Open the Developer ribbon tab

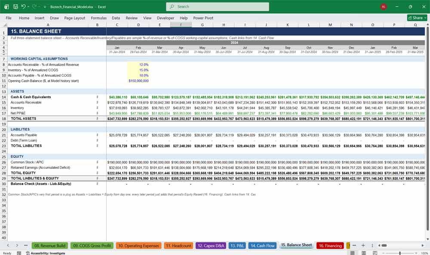pyautogui.click(x=166, y=18)
